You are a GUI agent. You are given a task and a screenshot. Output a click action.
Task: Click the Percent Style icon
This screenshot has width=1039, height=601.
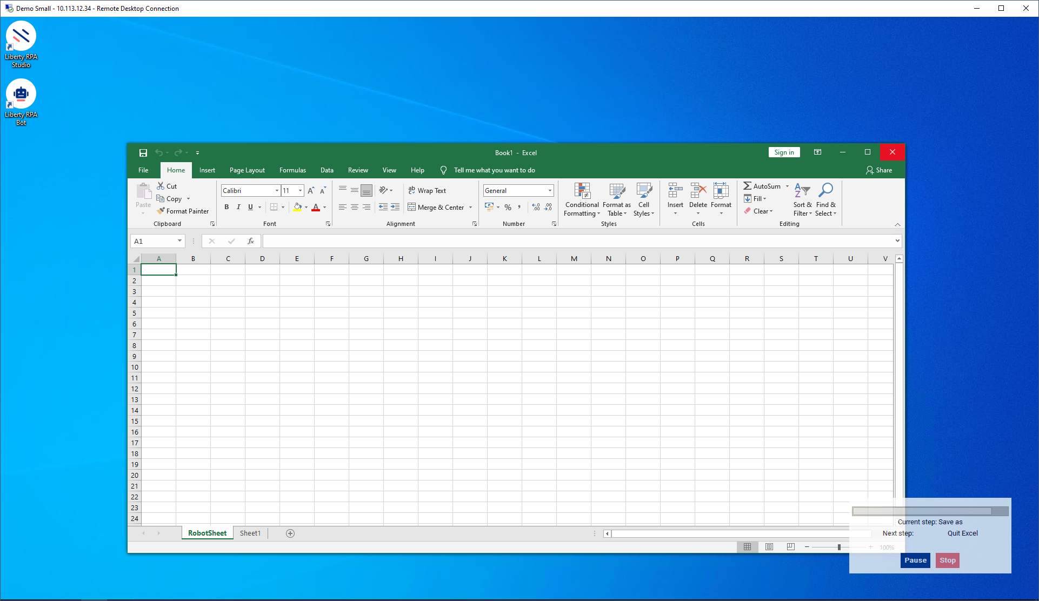pos(508,208)
